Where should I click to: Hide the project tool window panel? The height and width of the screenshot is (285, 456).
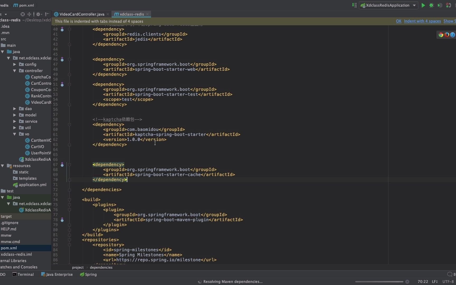tap(47, 14)
